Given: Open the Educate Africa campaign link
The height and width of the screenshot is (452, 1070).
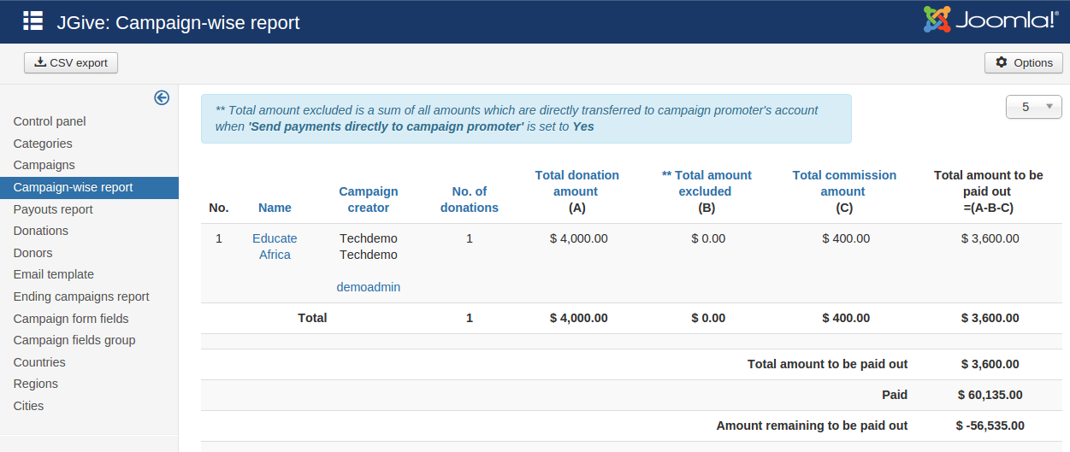Looking at the screenshot, I should point(275,246).
